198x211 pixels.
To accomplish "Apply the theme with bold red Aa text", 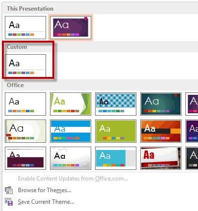I will pyautogui.click(x=161, y=158).
